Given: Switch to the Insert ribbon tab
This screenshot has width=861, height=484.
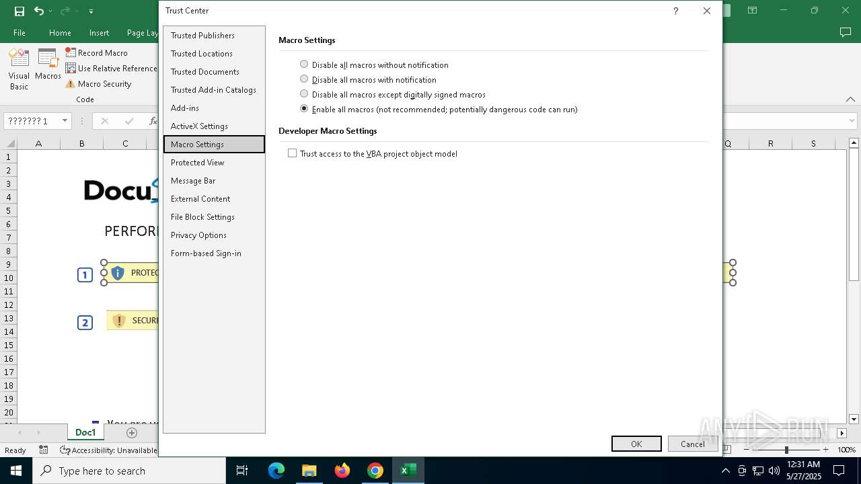Looking at the screenshot, I should tap(99, 32).
